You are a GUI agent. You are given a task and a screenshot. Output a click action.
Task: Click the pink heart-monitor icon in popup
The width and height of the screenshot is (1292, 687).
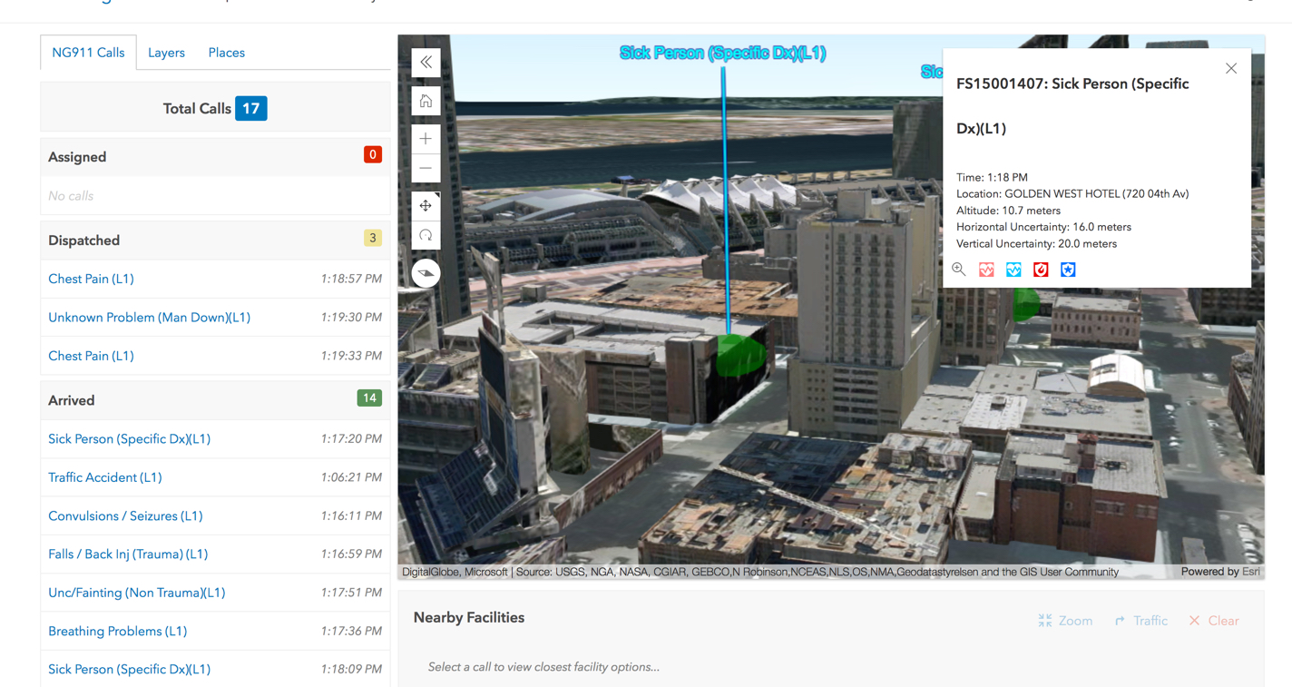pyautogui.click(x=986, y=270)
